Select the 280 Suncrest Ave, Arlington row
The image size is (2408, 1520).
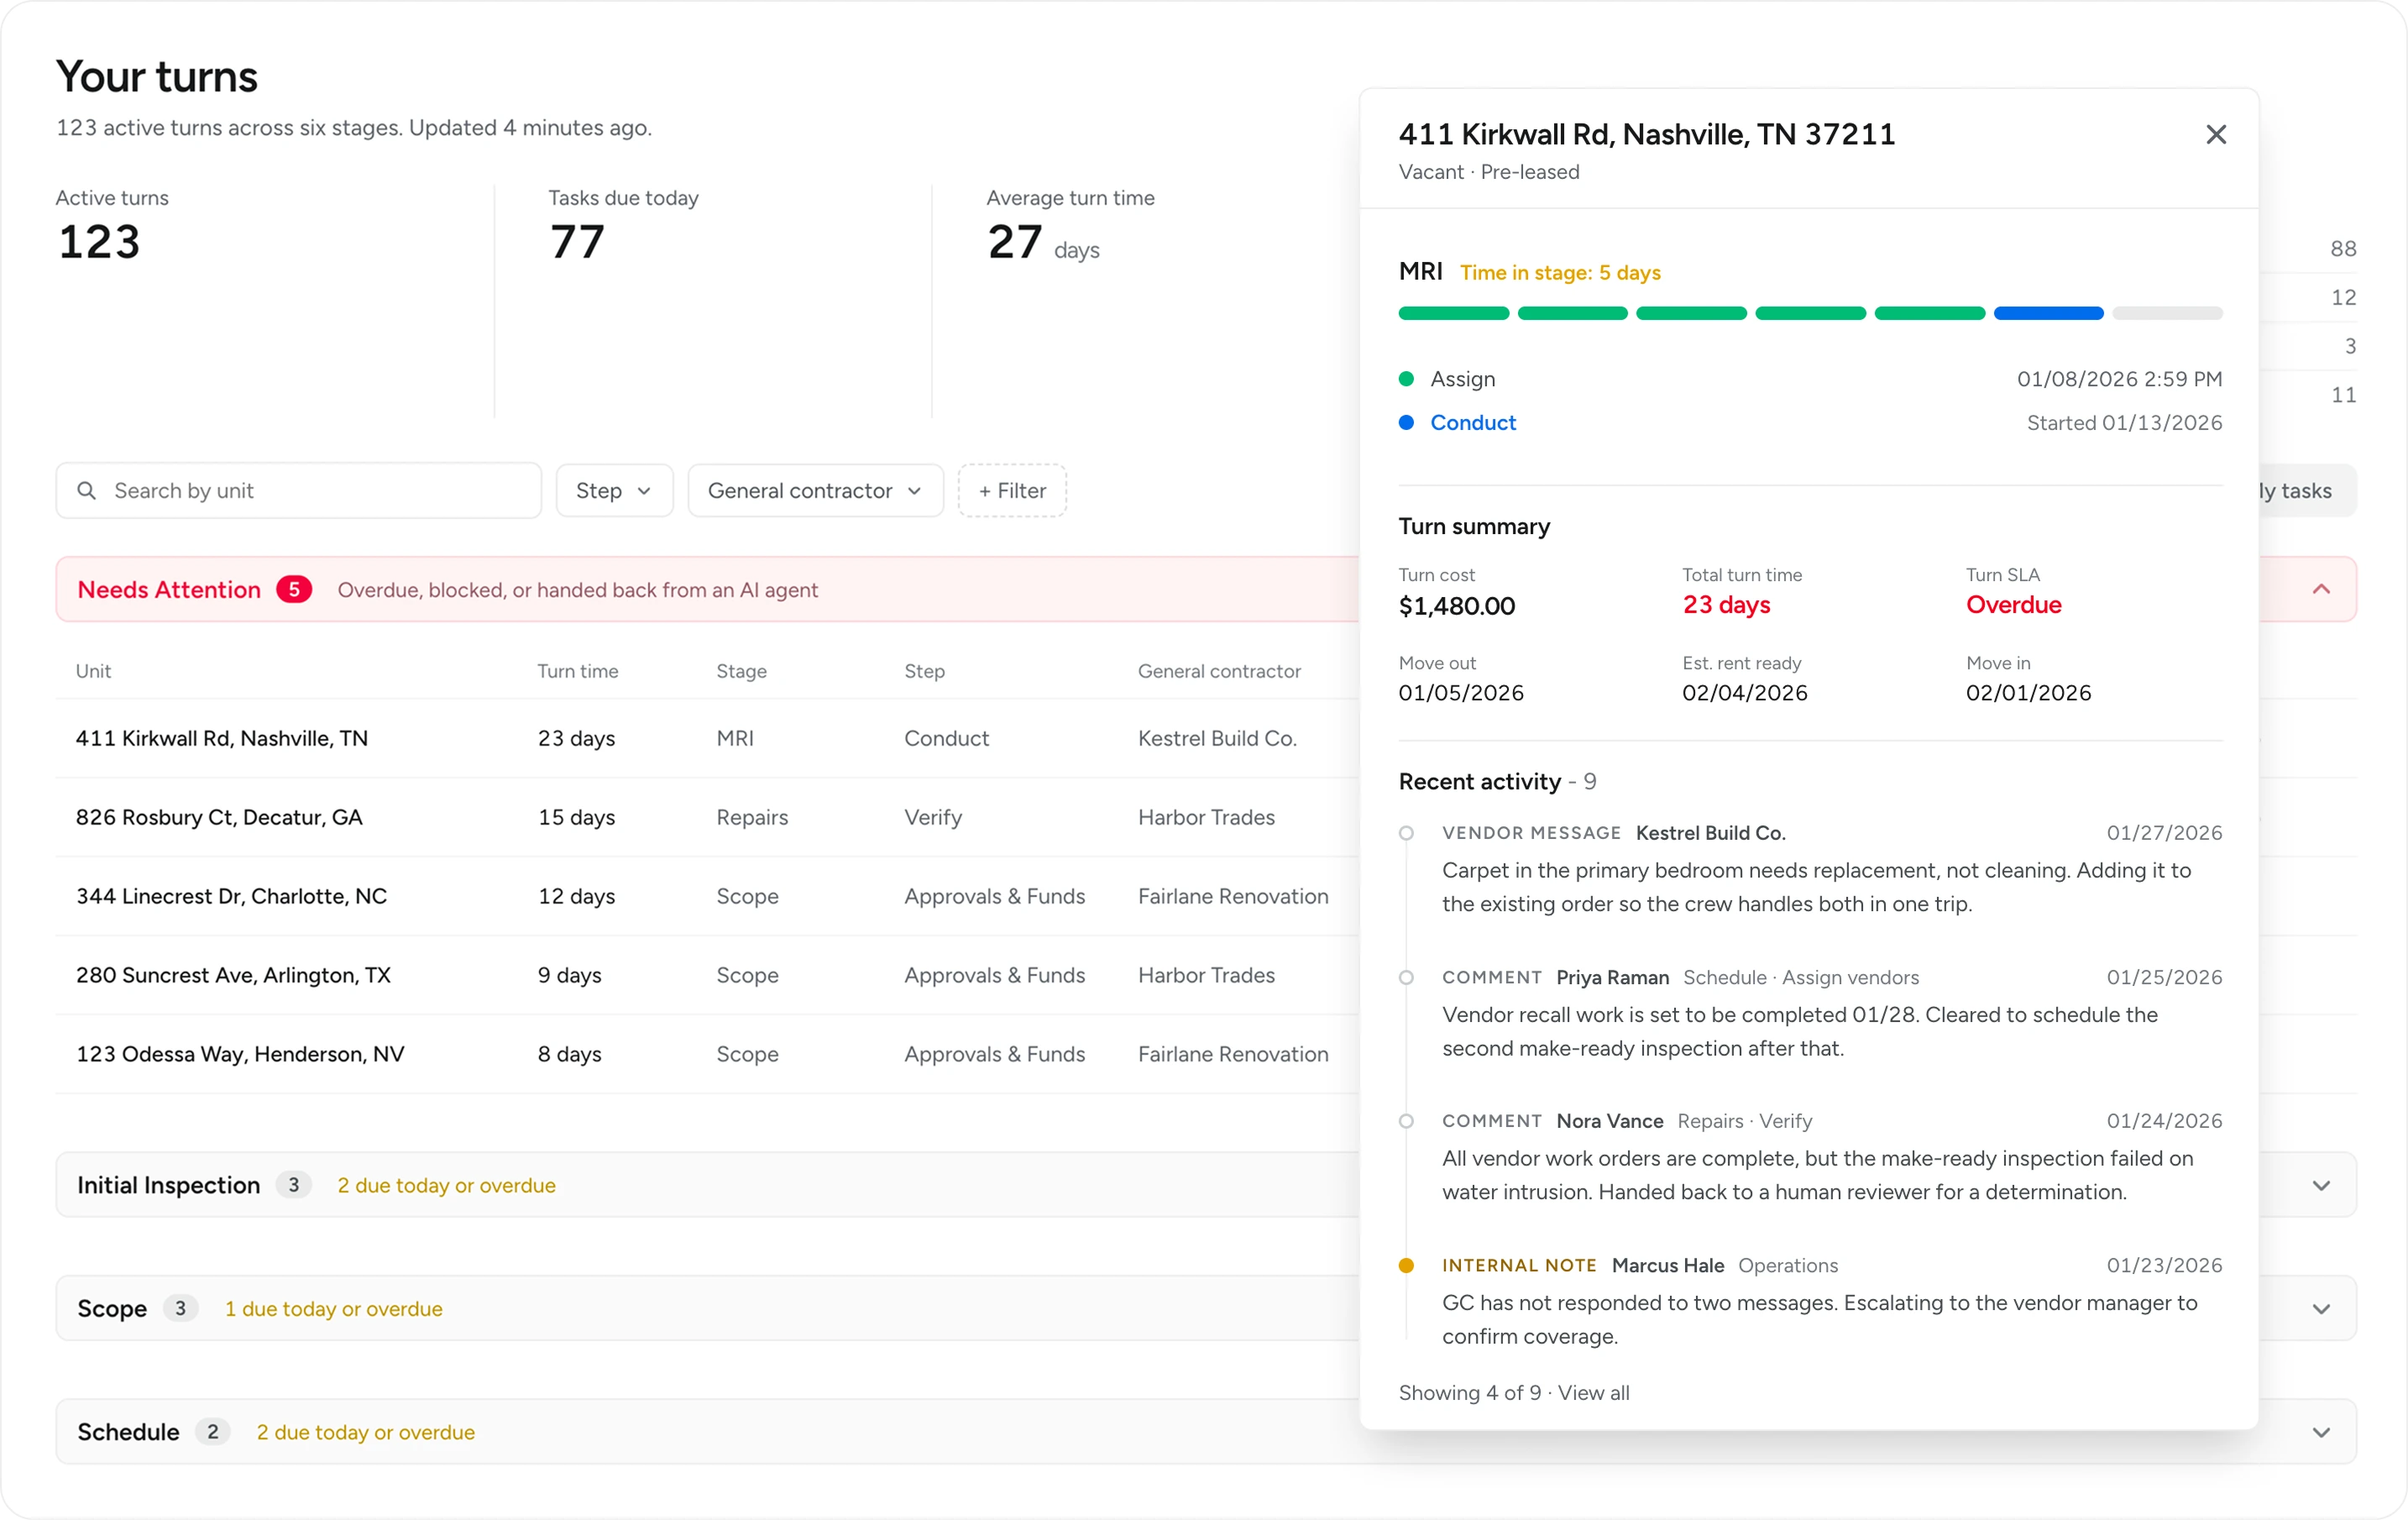[x=706, y=976]
